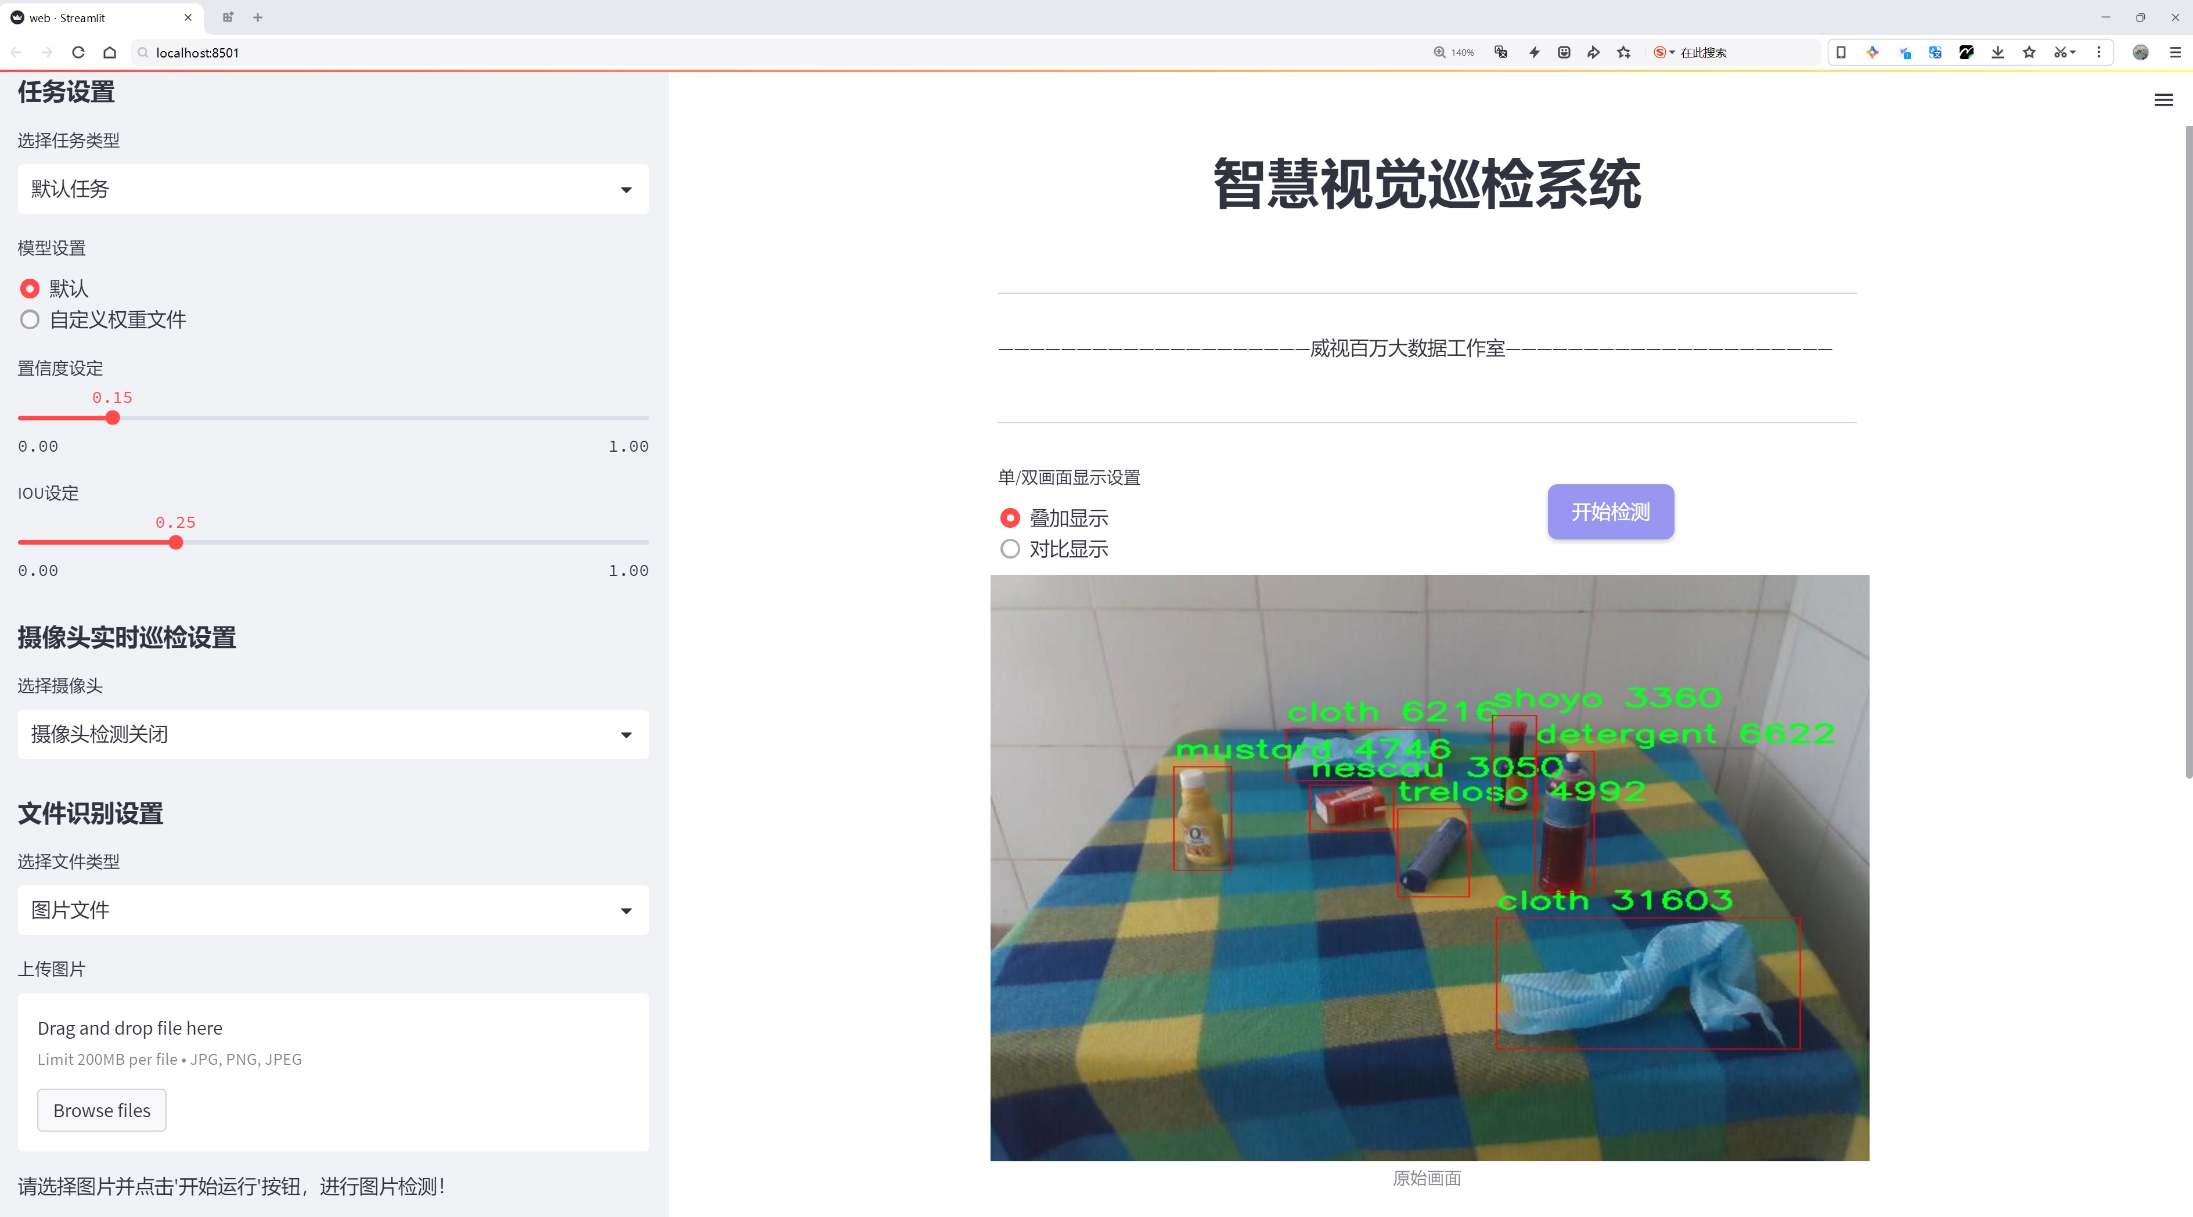Select the 对比显示 radio option
2193x1217 pixels.
click(x=1010, y=549)
